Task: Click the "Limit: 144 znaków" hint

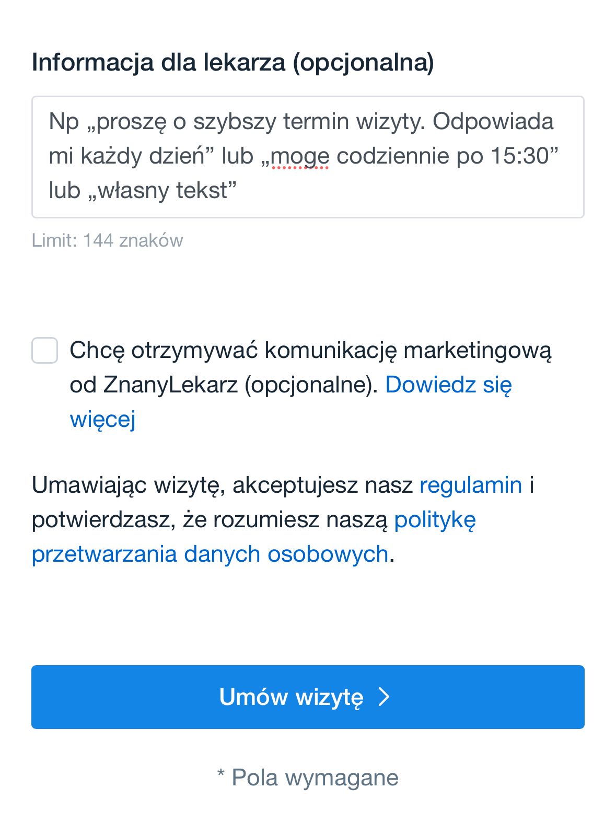Action: click(x=108, y=240)
